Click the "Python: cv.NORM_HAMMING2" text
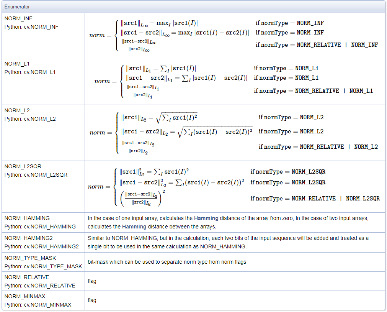The width and height of the screenshot is (387, 312). tap(42, 246)
